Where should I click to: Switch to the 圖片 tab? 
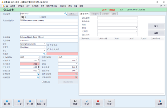(114, 14)
